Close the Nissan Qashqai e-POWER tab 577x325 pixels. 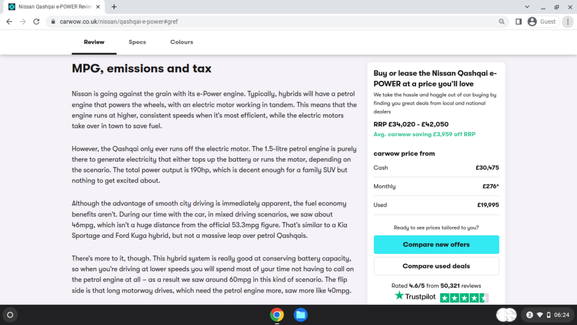click(x=98, y=6)
